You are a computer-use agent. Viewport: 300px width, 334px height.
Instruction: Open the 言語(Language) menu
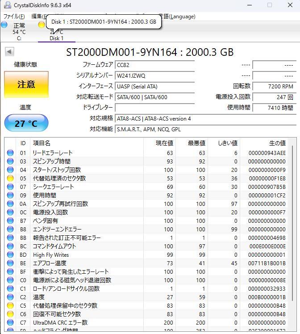click(177, 17)
